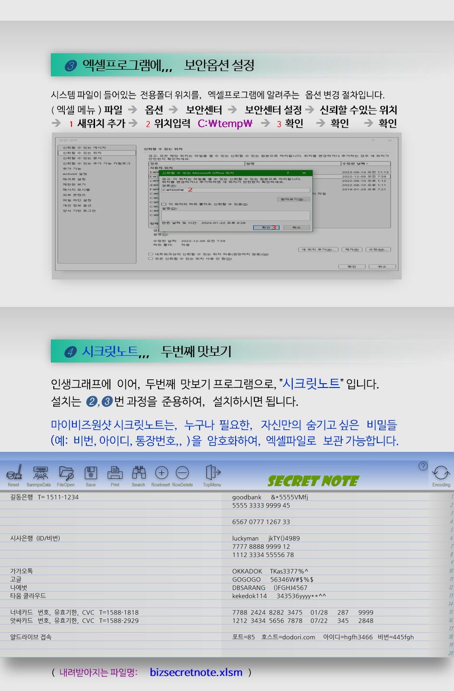Load sample data with SanmpeData icon
This screenshot has height=691, width=454.
40,473
